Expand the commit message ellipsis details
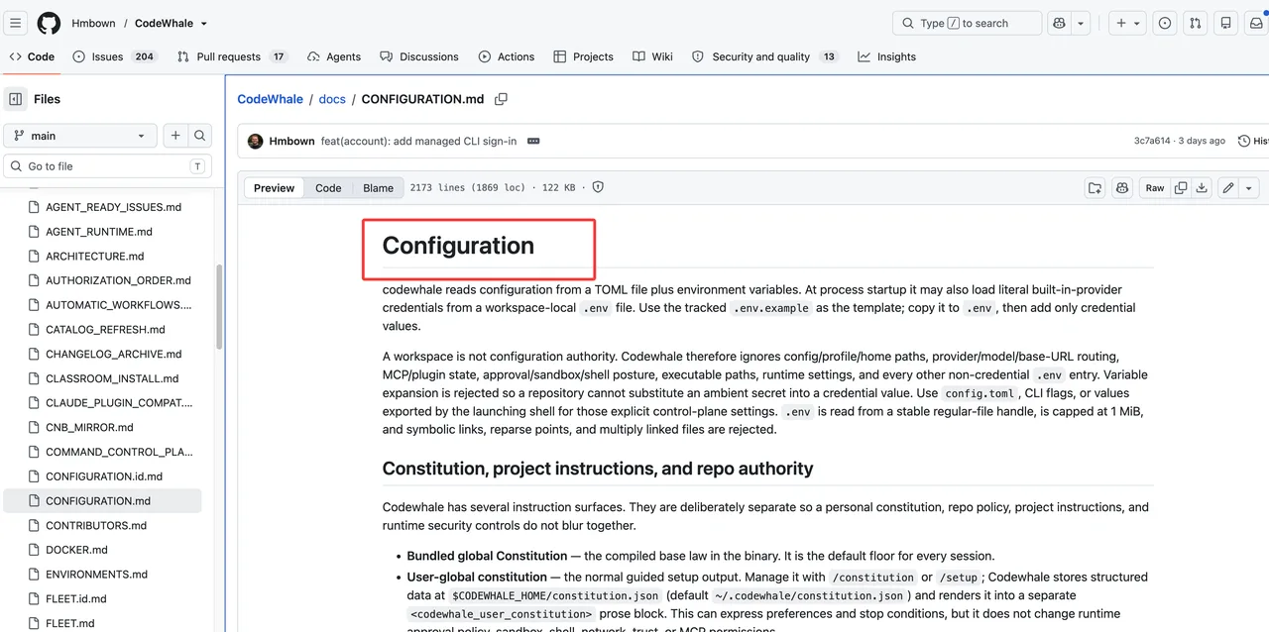 [533, 141]
